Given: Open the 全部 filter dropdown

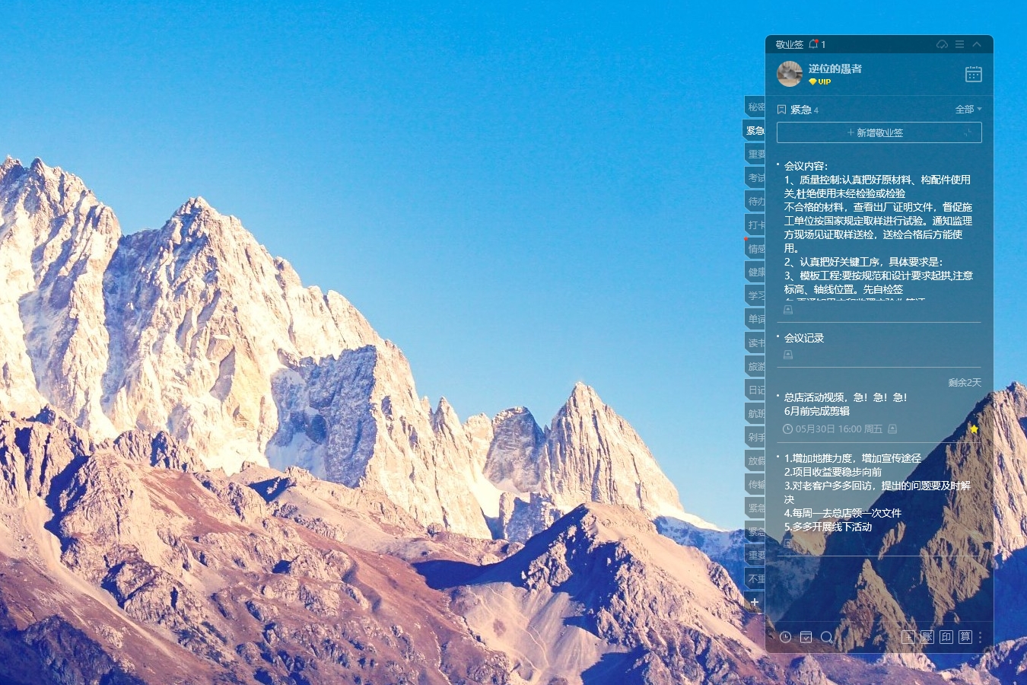Looking at the screenshot, I should [968, 110].
